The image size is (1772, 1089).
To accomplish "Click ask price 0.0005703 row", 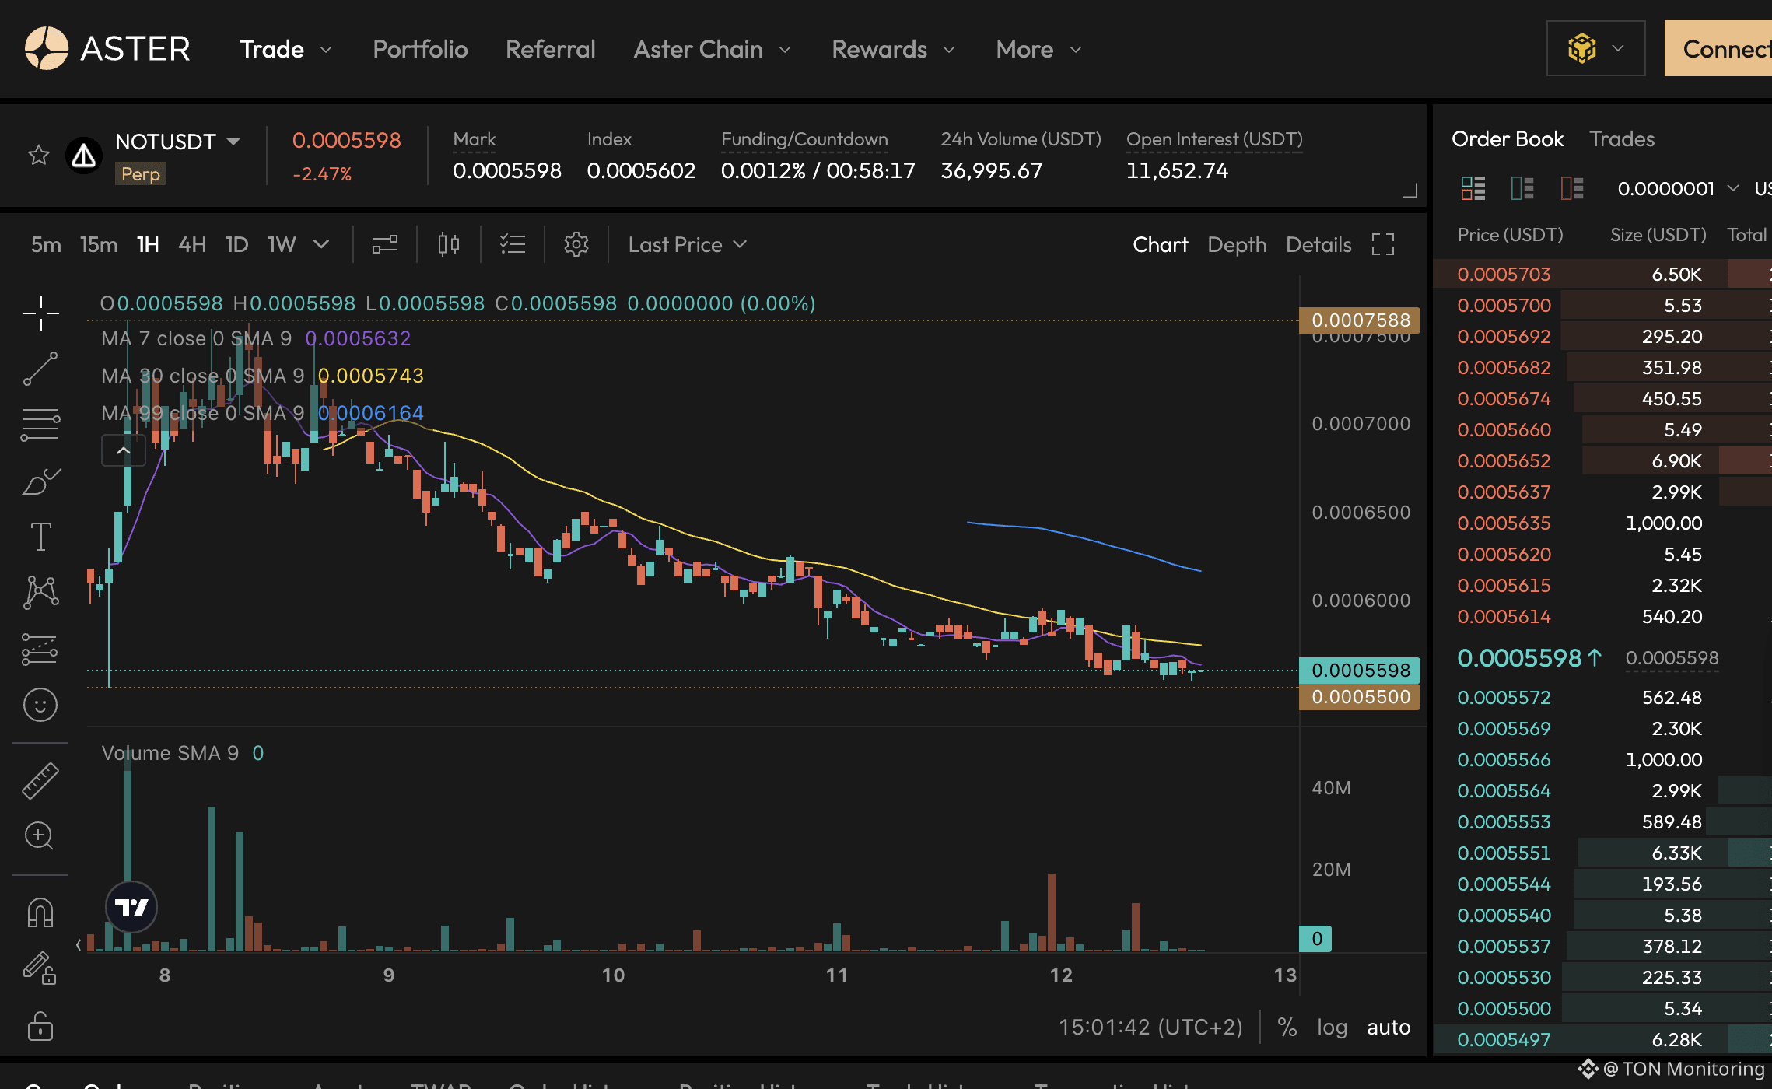I will [1602, 274].
